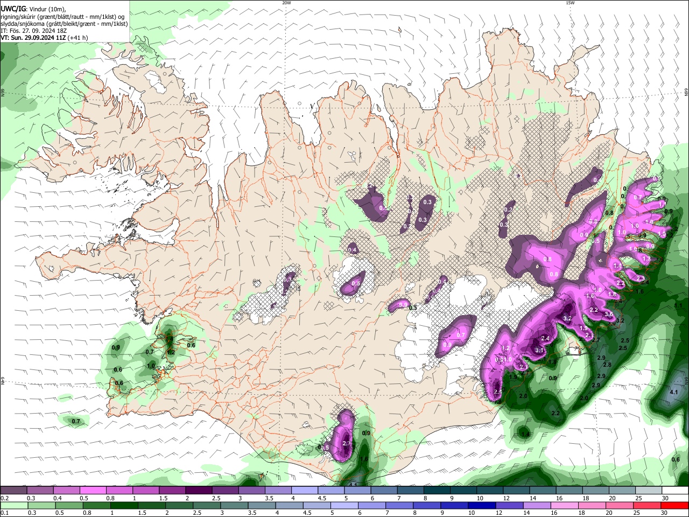
Task: Pick the 0.2 dark gray snow scale swatch
Action: pos(13,491)
